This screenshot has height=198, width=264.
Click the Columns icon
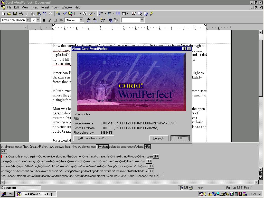coord(118,14)
